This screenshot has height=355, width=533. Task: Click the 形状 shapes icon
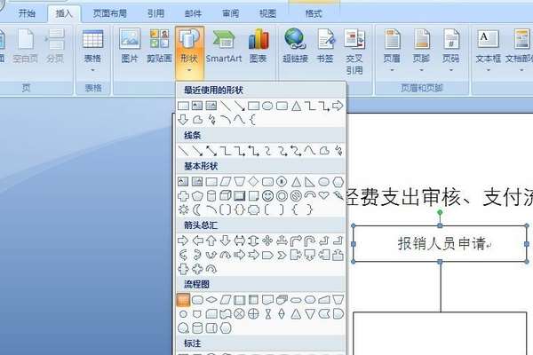click(x=189, y=39)
